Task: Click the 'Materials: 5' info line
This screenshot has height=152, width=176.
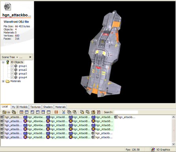Action: [x=10, y=32]
